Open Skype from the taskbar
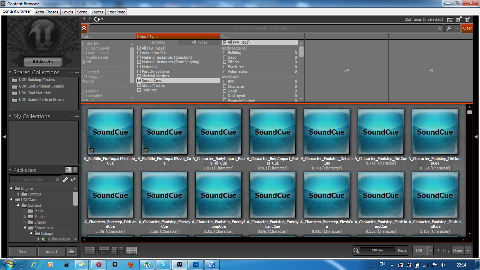The image size is (480, 270). coord(163,264)
